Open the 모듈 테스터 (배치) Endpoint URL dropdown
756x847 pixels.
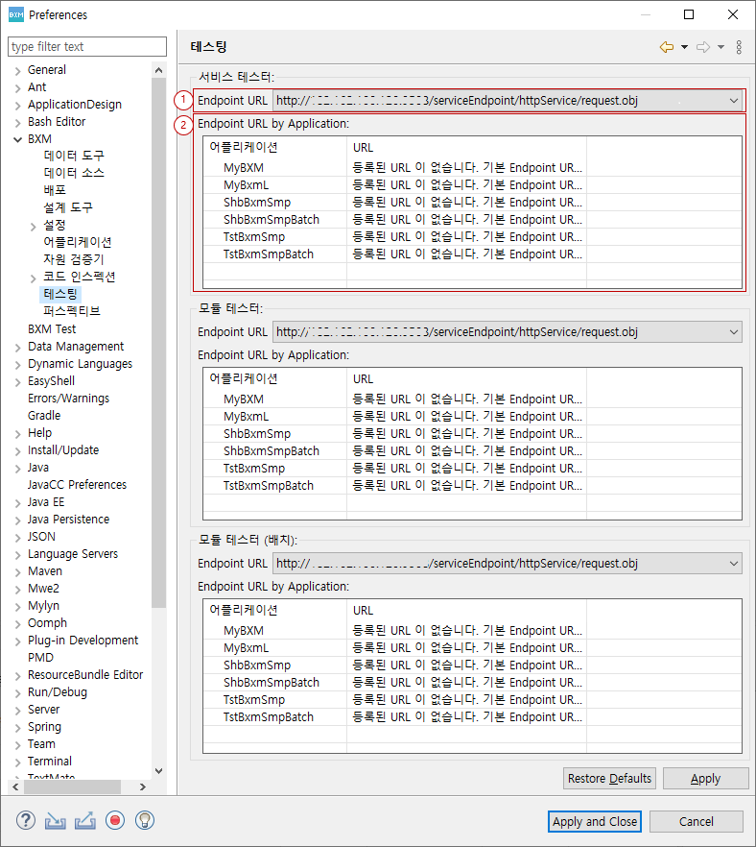(733, 564)
